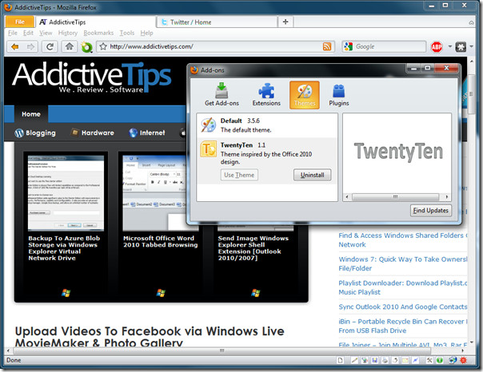Click the AddictiveTips logo

pyautogui.click(x=91, y=77)
